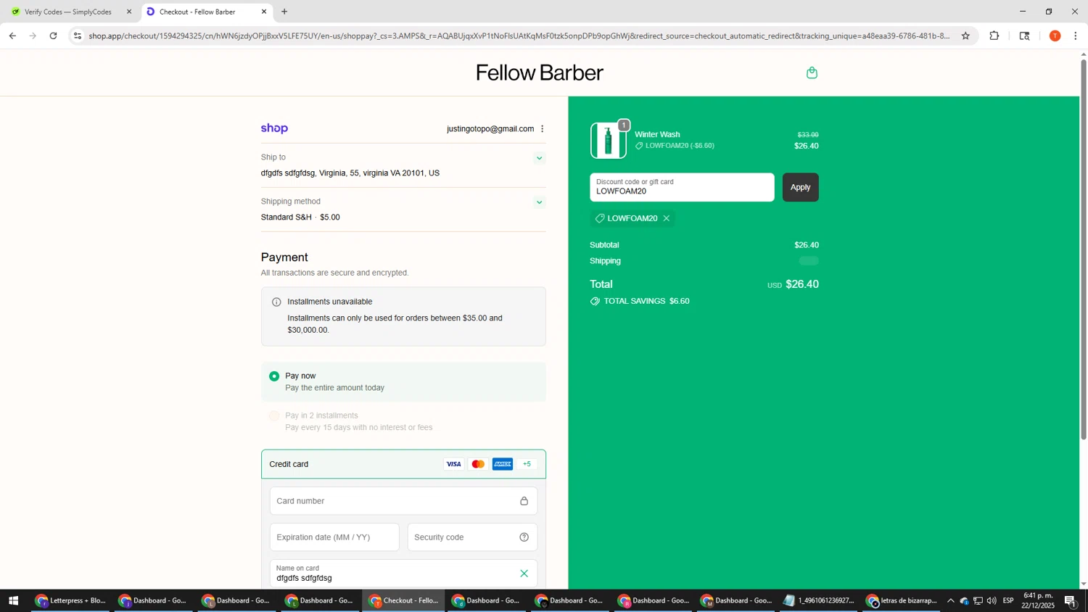Open browser side panel icon
The image size is (1088, 612).
click(1024, 36)
